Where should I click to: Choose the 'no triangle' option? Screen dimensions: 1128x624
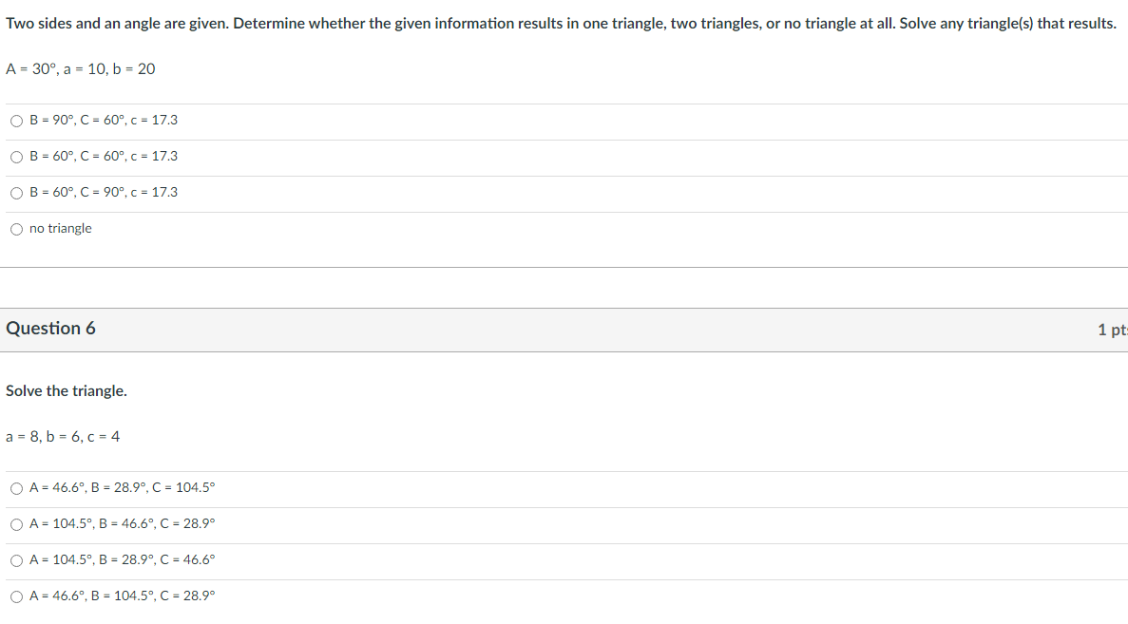coord(17,228)
